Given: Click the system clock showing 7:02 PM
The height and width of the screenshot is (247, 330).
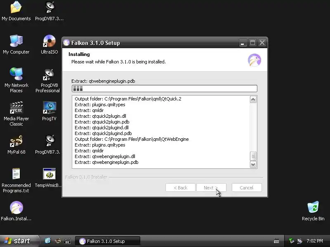Looking at the screenshot, I should click(315, 241).
